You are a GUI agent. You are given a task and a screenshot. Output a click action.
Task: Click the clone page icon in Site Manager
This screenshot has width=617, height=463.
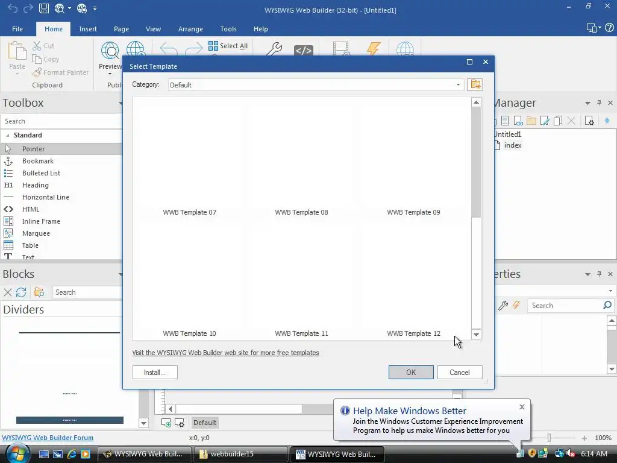(x=557, y=121)
